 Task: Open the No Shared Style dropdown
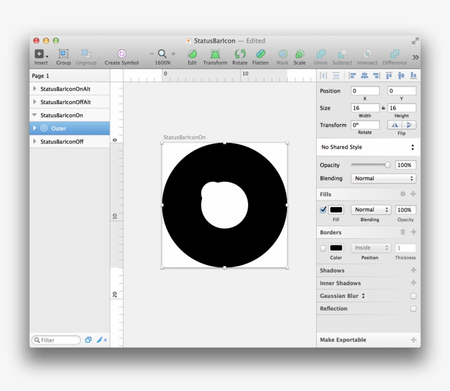367,147
